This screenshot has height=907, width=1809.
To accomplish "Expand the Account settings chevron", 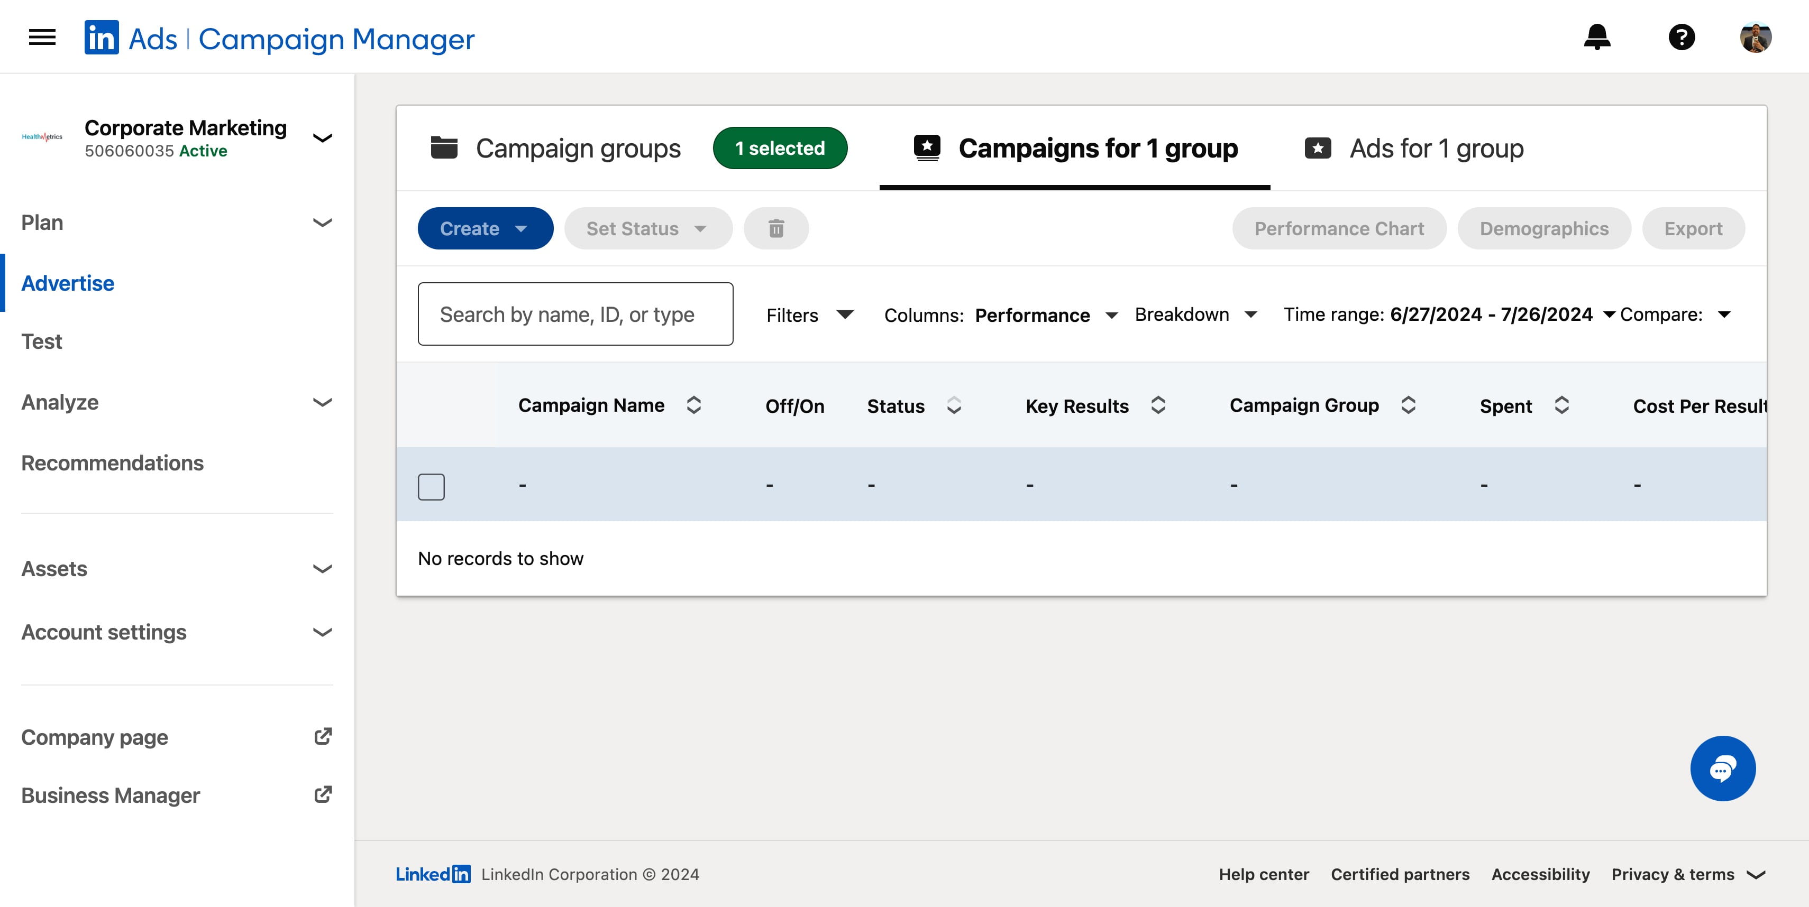I will tap(322, 632).
